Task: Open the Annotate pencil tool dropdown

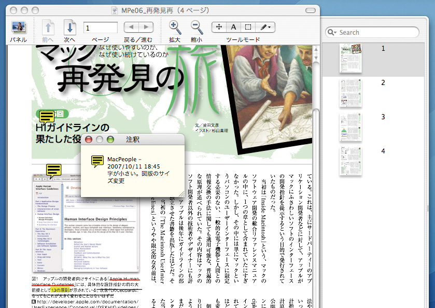Action: point(265,27)
